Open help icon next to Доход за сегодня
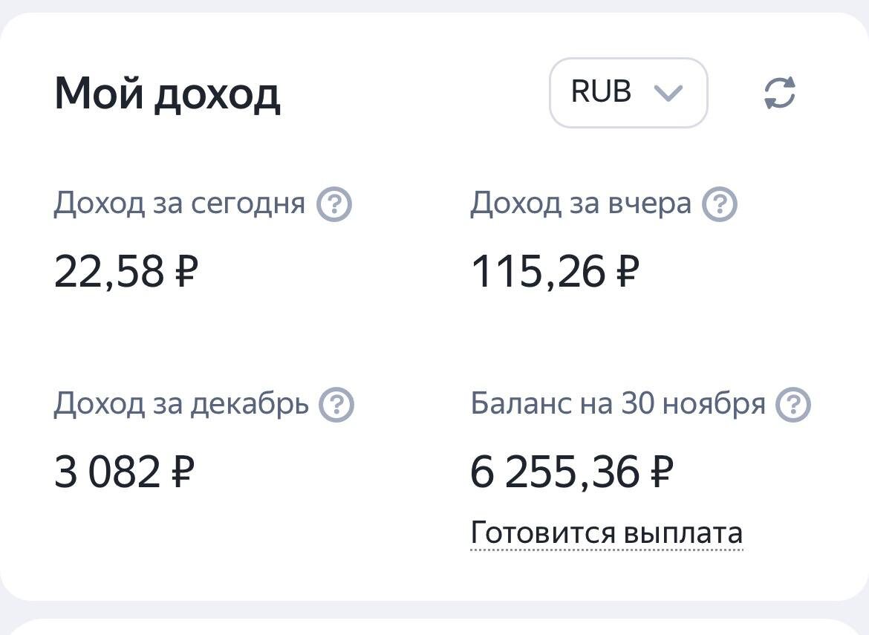This screenshot has width=869, height=635. tap(334, 203)
